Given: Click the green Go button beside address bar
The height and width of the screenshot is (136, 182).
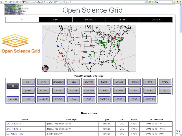Looking at the screenshot, I should [150, 2].
